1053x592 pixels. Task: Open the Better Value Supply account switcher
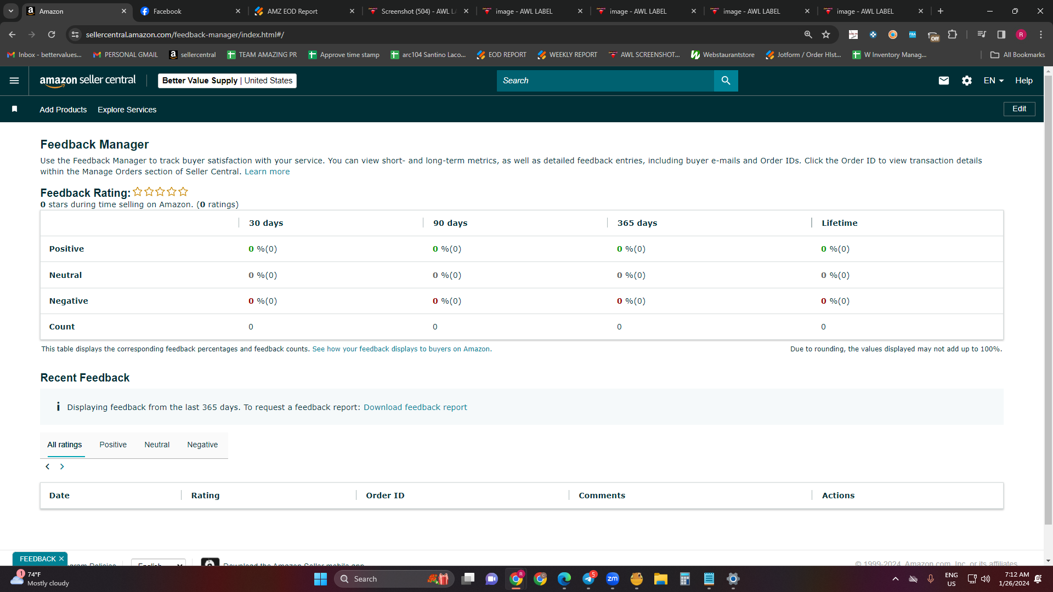(x=227, y=81)
